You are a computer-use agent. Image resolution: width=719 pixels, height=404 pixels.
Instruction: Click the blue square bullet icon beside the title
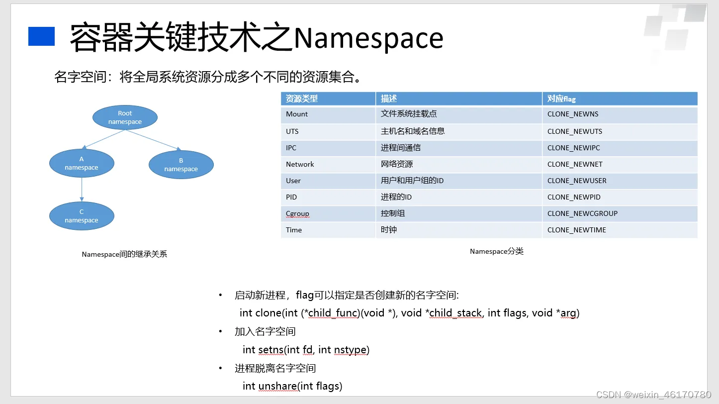40,35
